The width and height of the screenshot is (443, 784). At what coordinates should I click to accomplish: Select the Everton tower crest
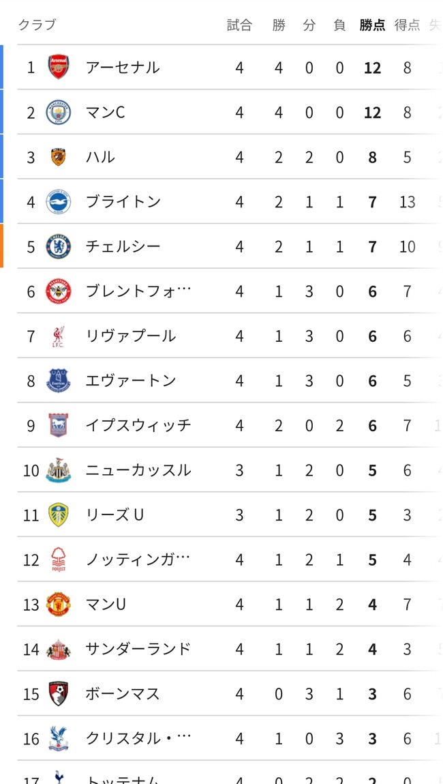(x=59, y=381)
